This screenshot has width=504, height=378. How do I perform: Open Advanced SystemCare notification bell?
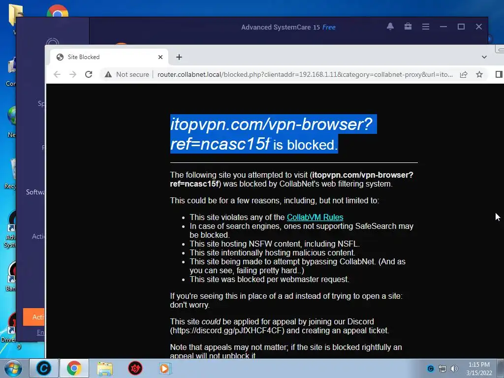pyautogui.click(x=390, y=27)
